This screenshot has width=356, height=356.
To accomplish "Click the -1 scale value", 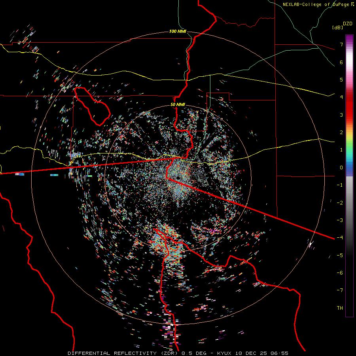I will (x=340, y=185).
